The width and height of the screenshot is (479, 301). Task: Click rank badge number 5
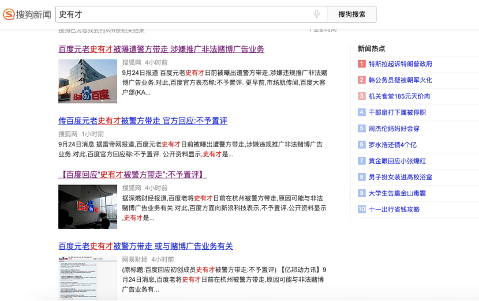(361, 128)
